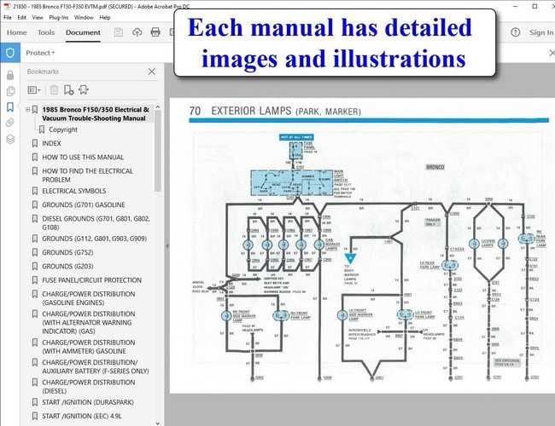
Task: Open CHARGE/POWER DISTRIBUTION alternator warning indicator bookmark
Action: point(89,323)
